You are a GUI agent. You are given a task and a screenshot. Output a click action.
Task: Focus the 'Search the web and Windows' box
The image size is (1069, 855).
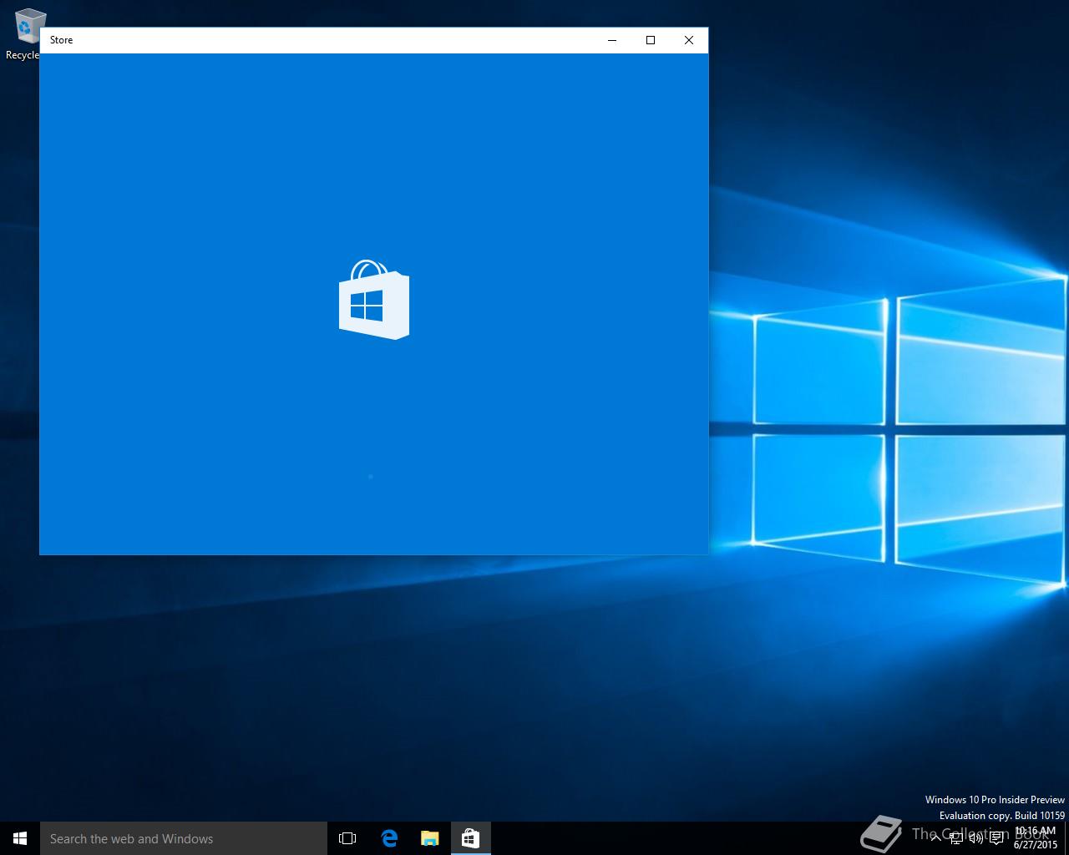184,838
